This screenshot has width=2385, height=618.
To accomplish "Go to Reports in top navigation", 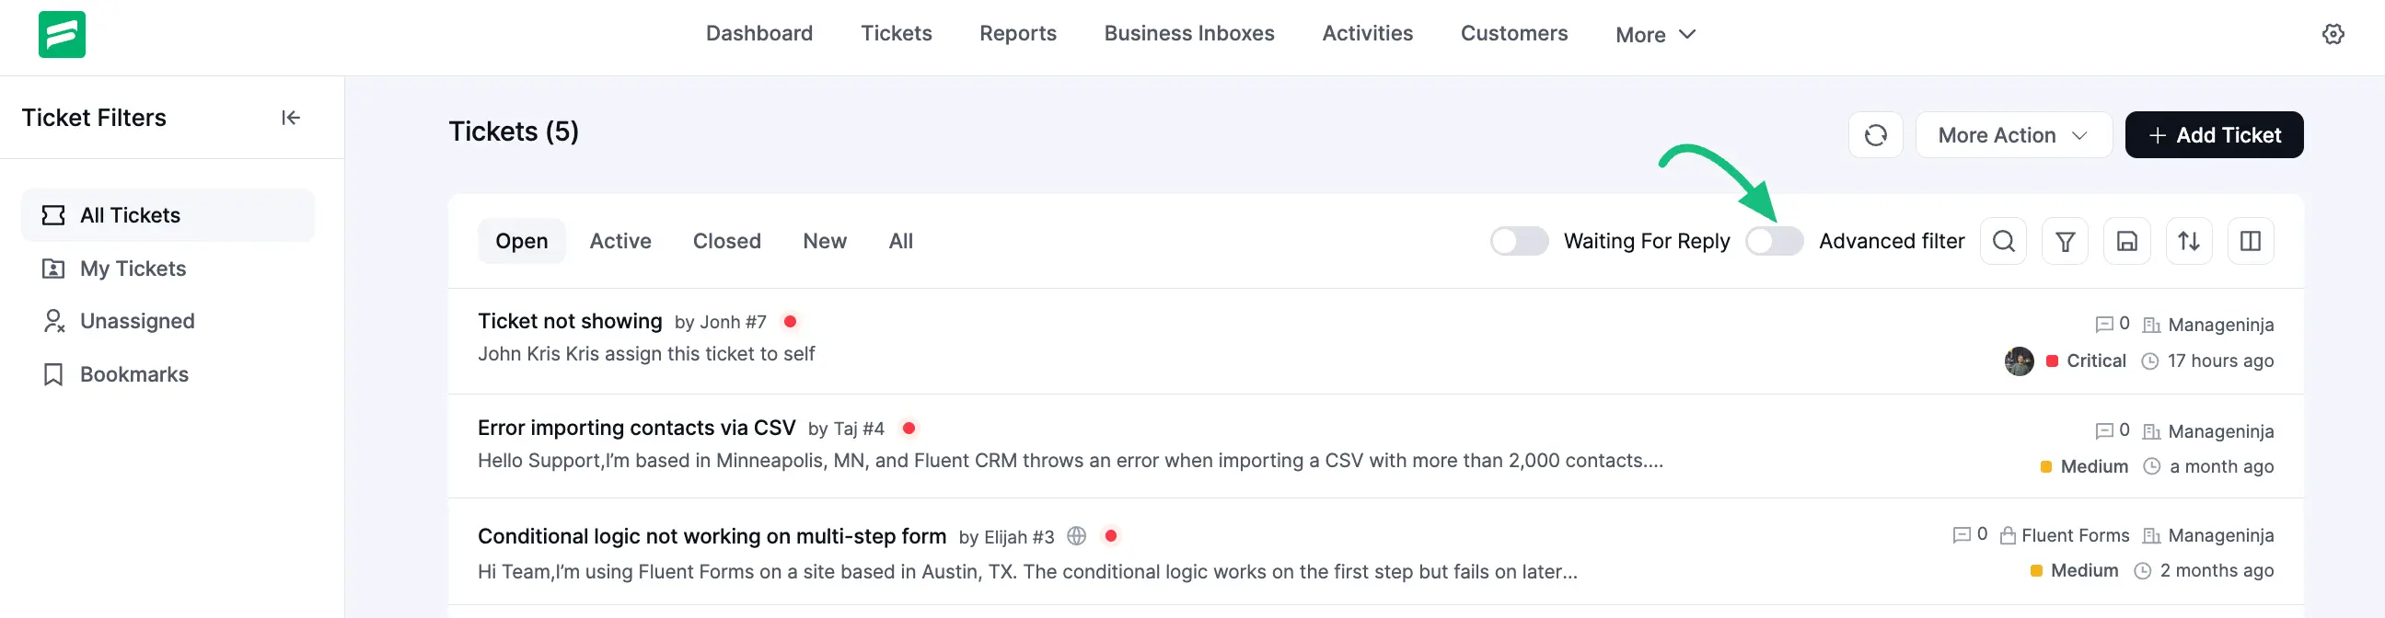I will pyautogui.click(x=1017, y=33).
